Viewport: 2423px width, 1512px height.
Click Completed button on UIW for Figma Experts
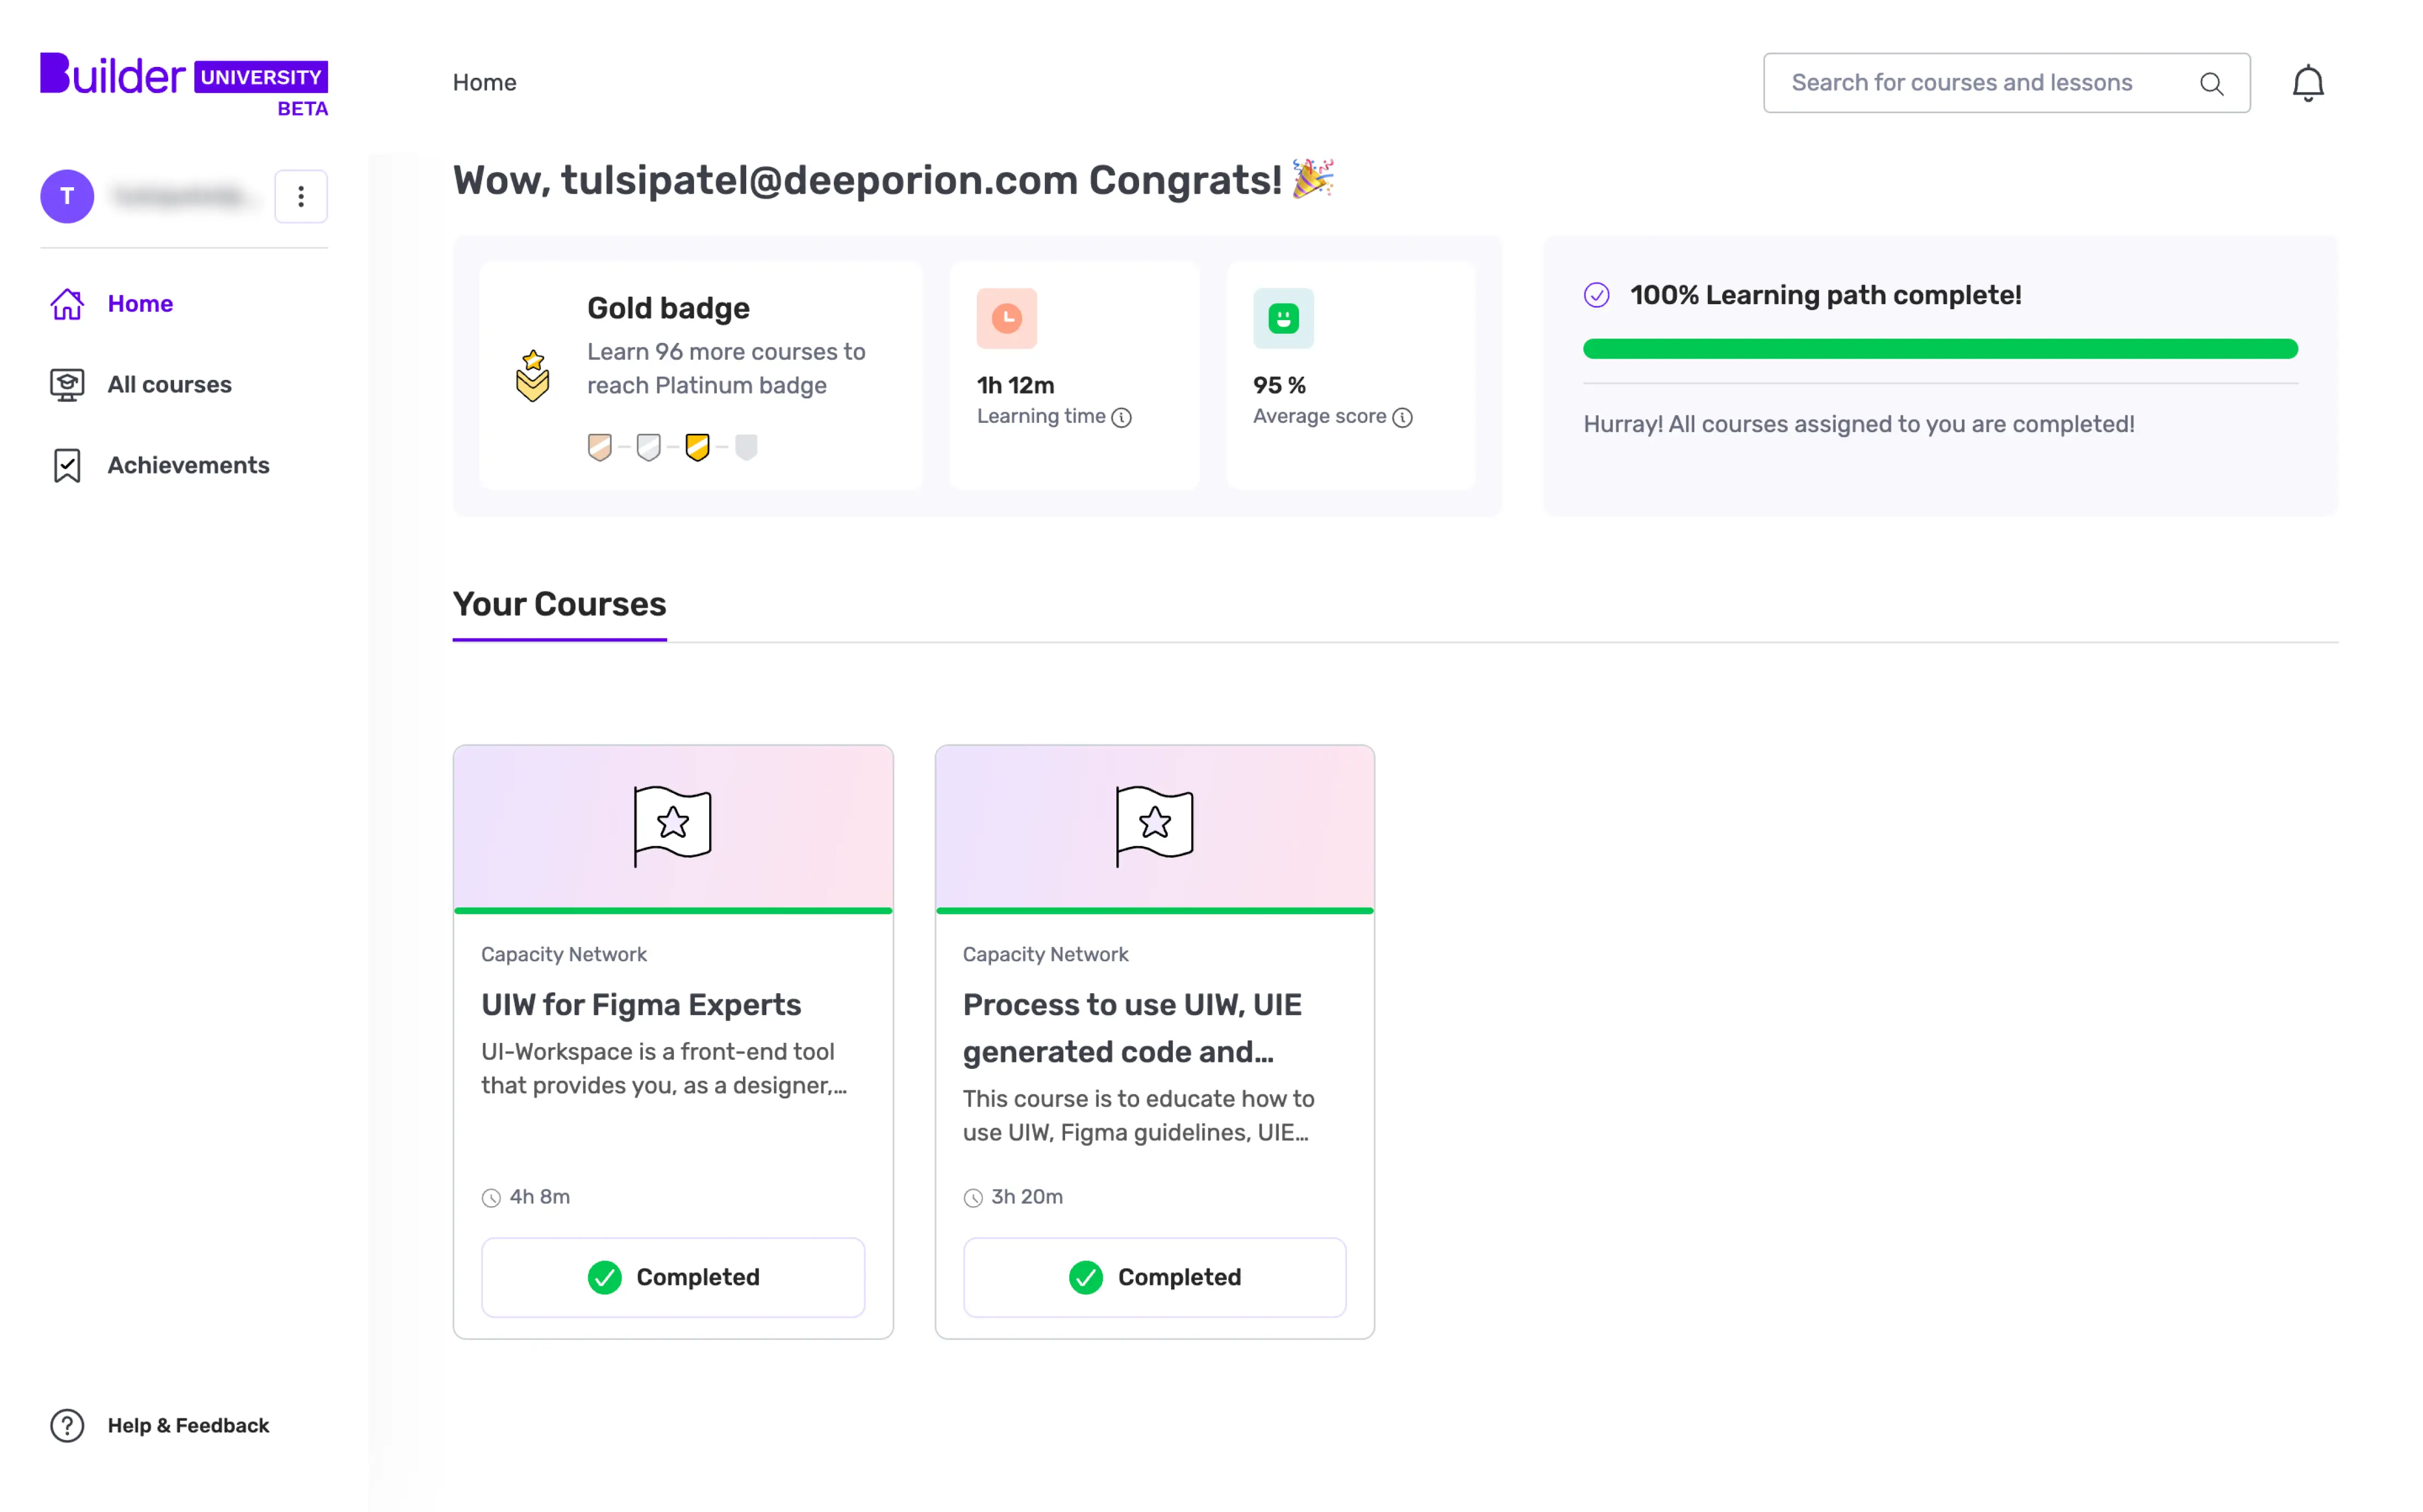(673, 1277)
